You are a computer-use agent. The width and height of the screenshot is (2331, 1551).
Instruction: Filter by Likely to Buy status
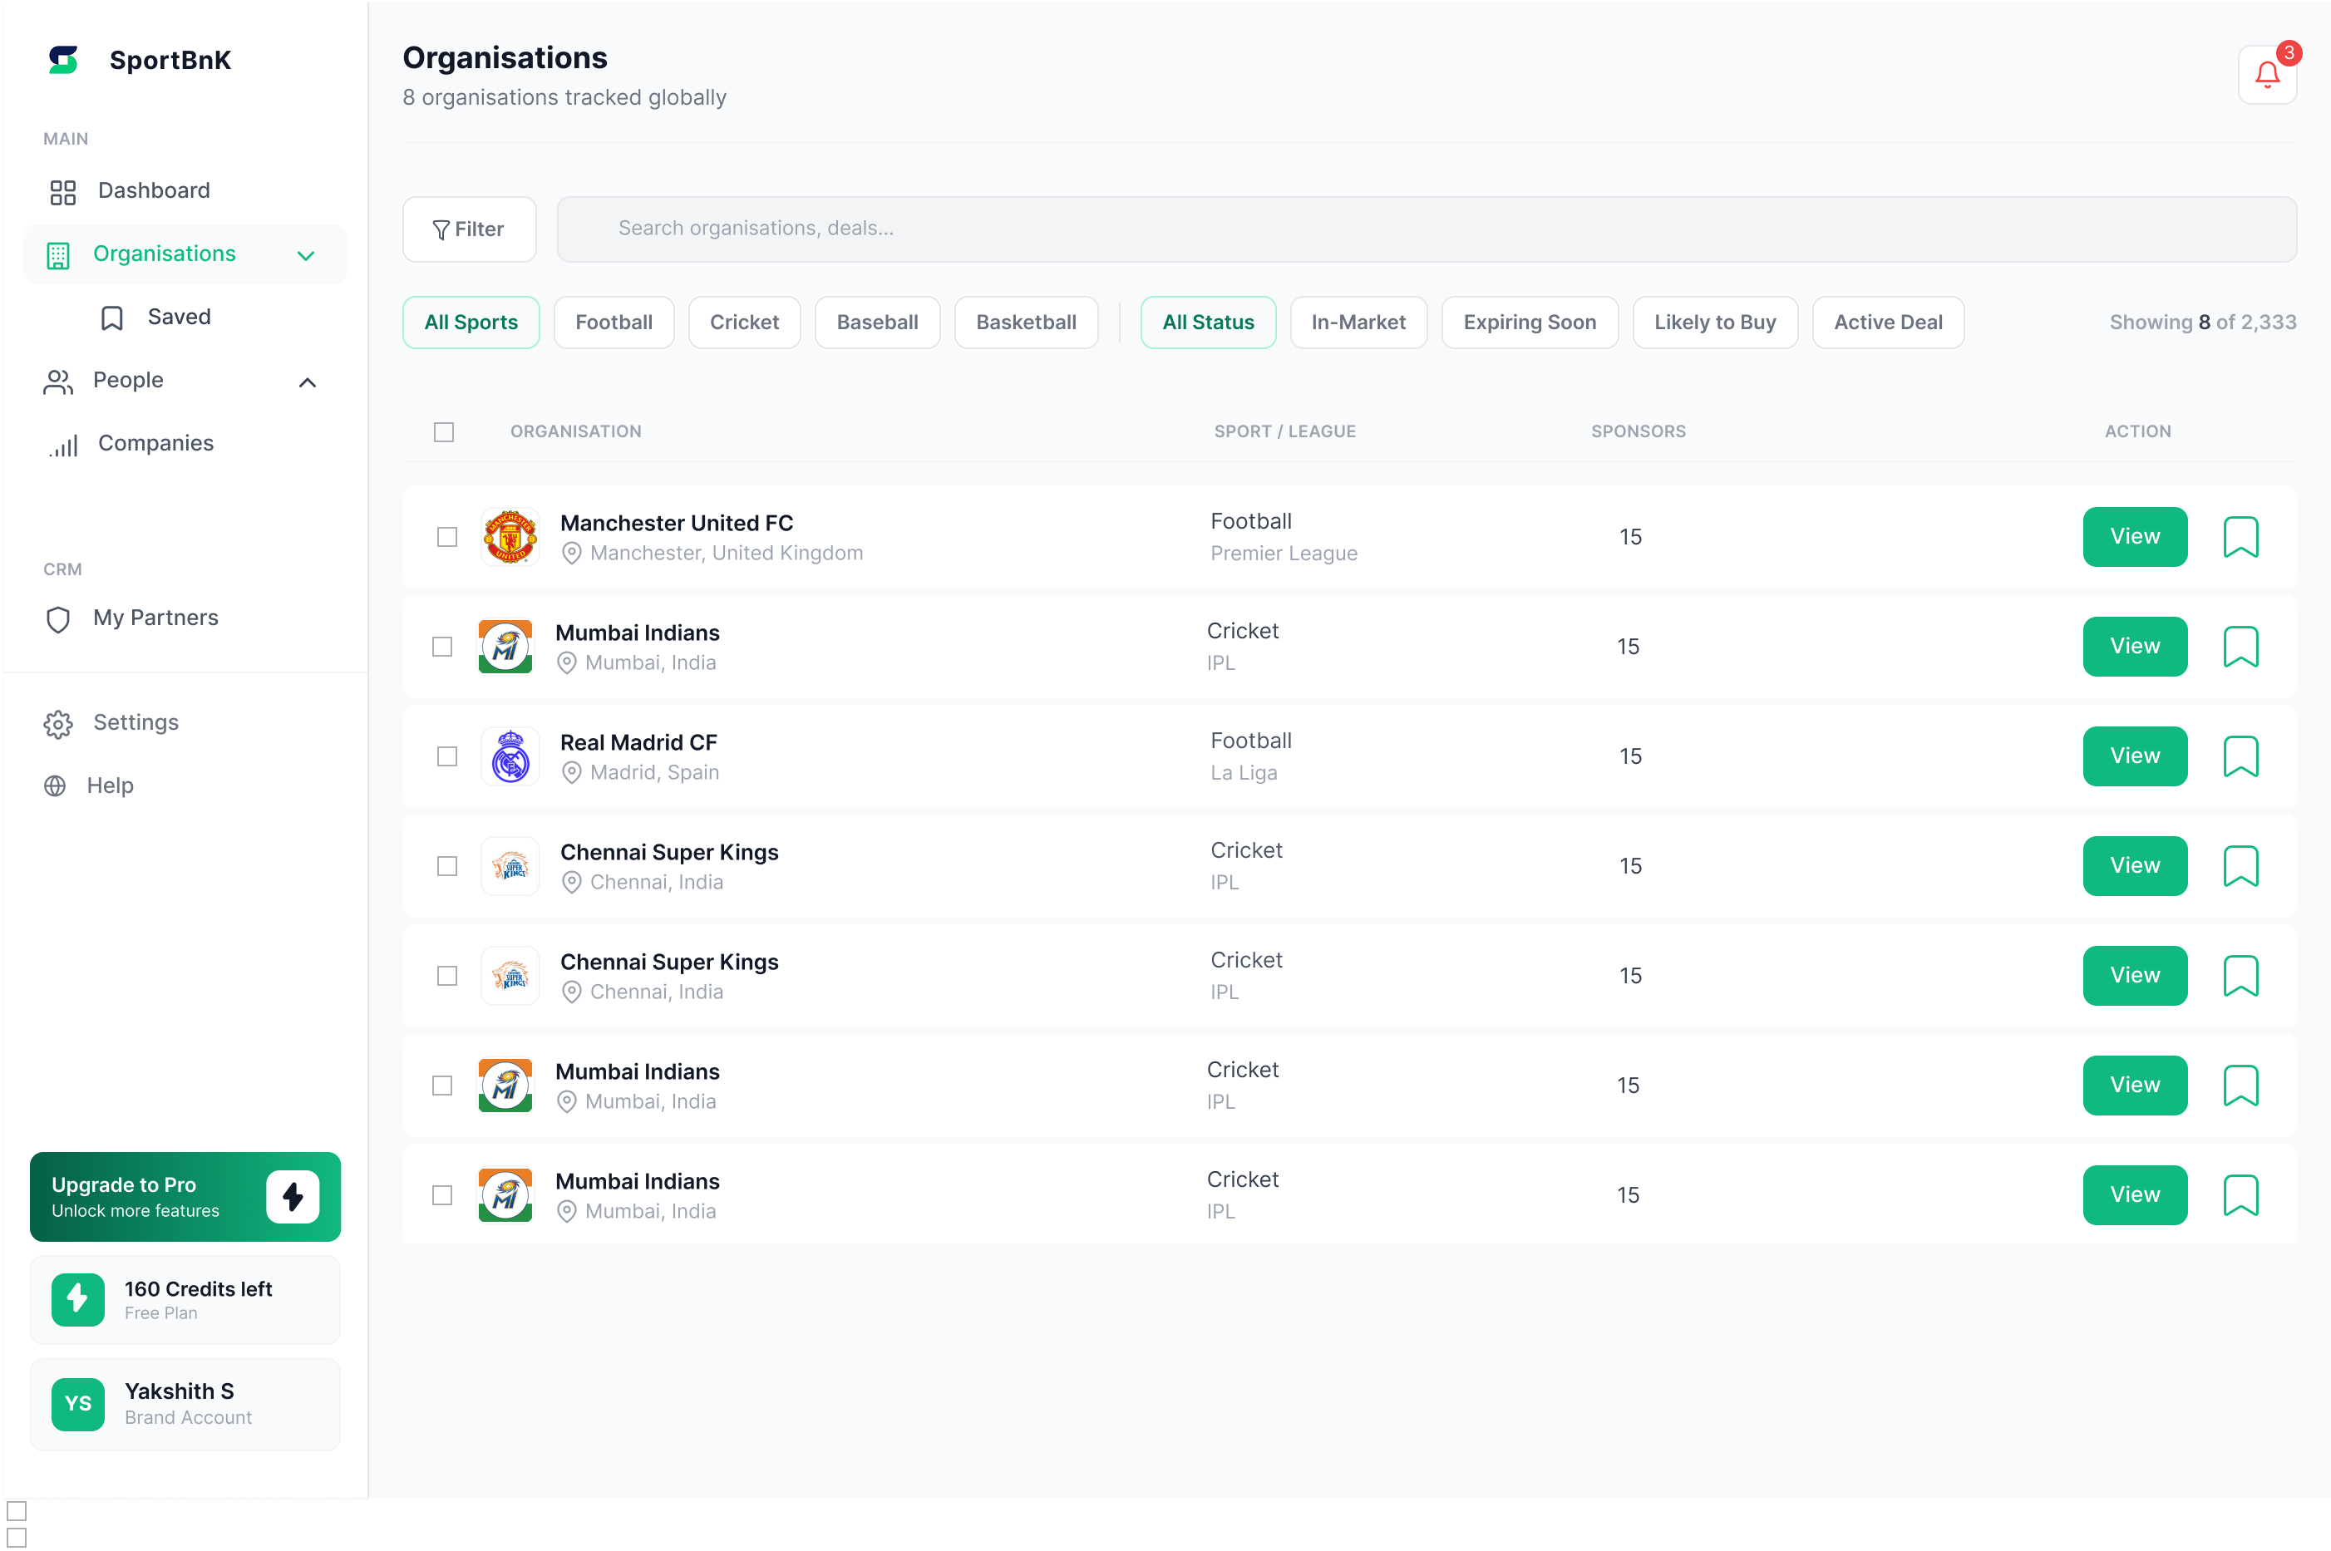point(1715,323)
